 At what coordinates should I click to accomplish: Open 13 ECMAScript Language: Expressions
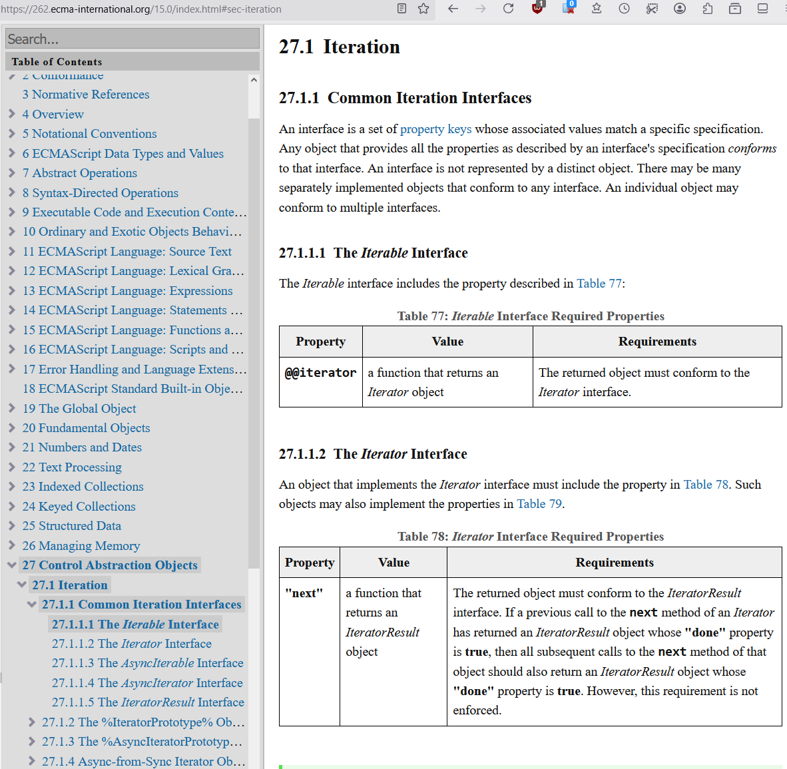tap(127, 291)
